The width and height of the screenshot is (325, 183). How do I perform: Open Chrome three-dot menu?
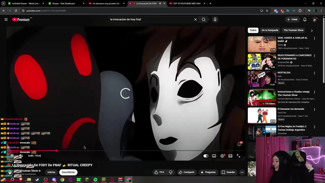321,11
